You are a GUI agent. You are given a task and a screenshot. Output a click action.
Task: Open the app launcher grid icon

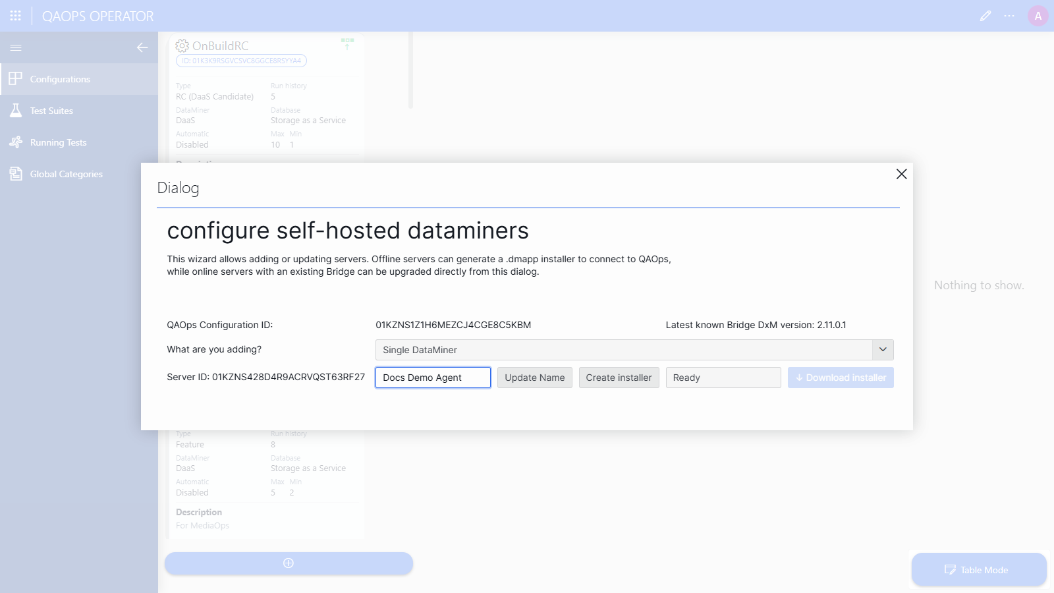point(16,16)
